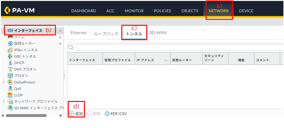Click the sidebar horizontal scrollbar thumb
The image size is (284, 128).
click(26, 115)
